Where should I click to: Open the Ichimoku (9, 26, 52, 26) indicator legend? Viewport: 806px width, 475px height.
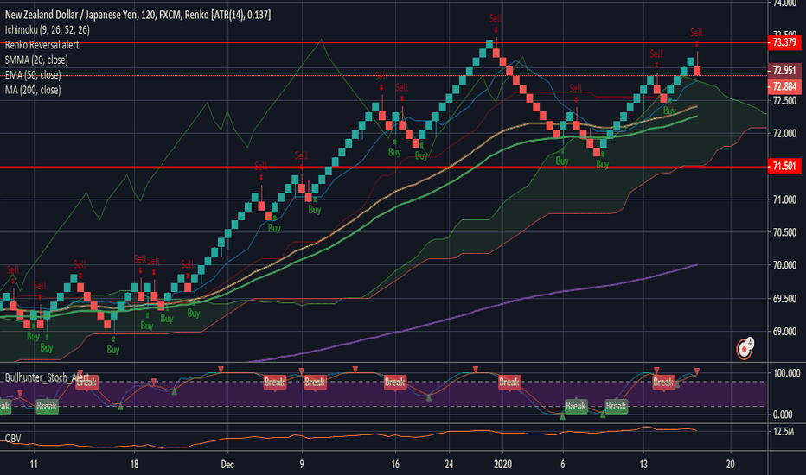pyautogui.click(x=49, y=30)
